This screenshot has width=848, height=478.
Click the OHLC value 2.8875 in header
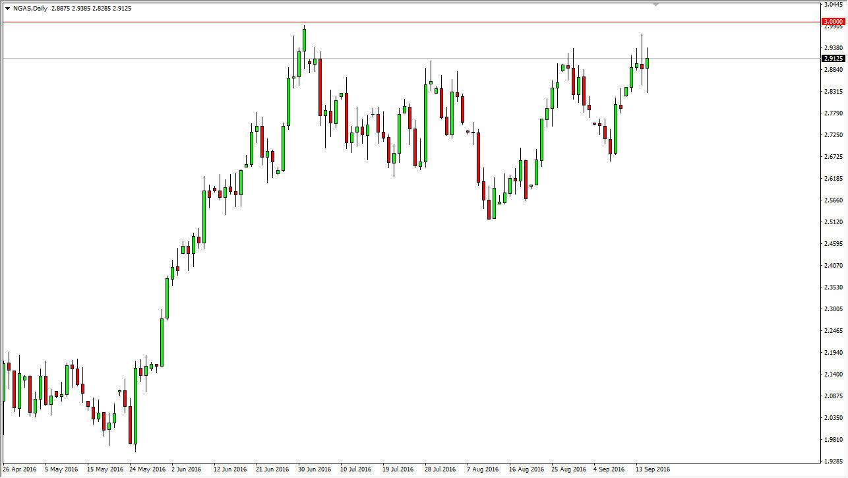[61, 9]
